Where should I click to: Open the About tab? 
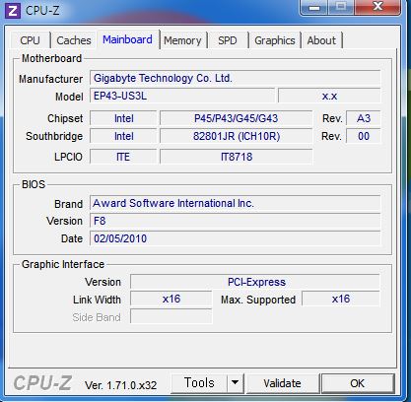coord(321,40)
